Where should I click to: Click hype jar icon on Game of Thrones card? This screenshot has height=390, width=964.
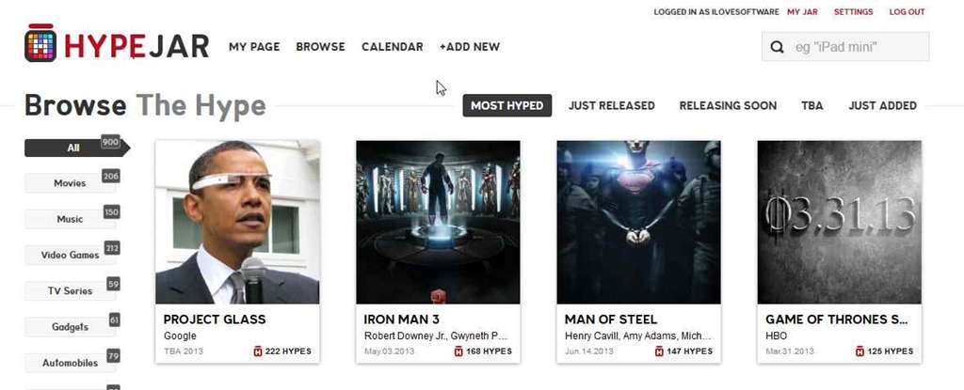[860, 351]
